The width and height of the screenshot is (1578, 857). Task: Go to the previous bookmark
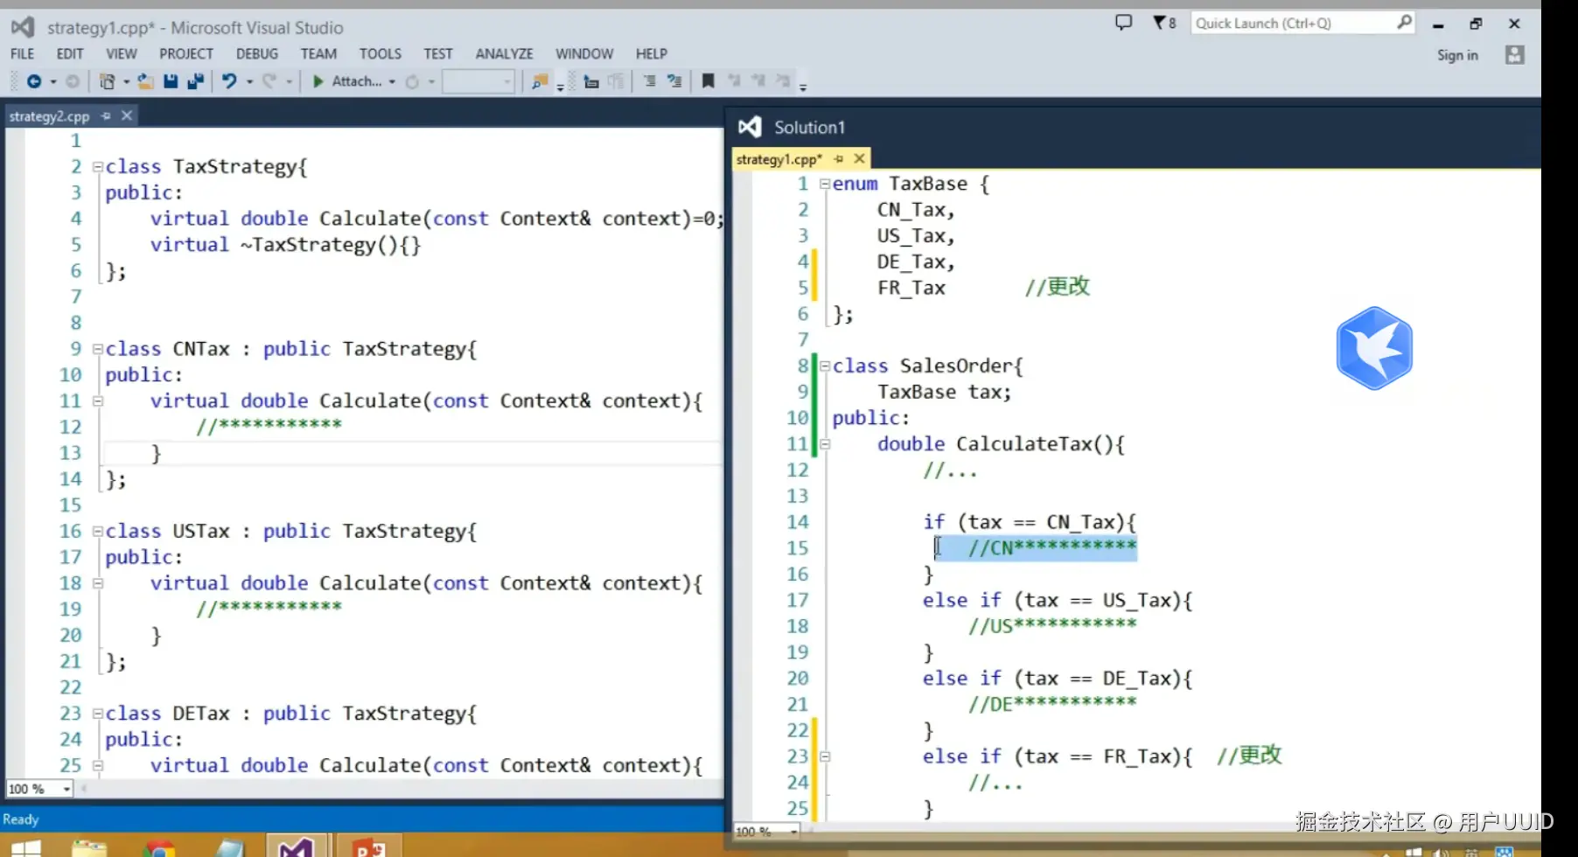(734, 81)
